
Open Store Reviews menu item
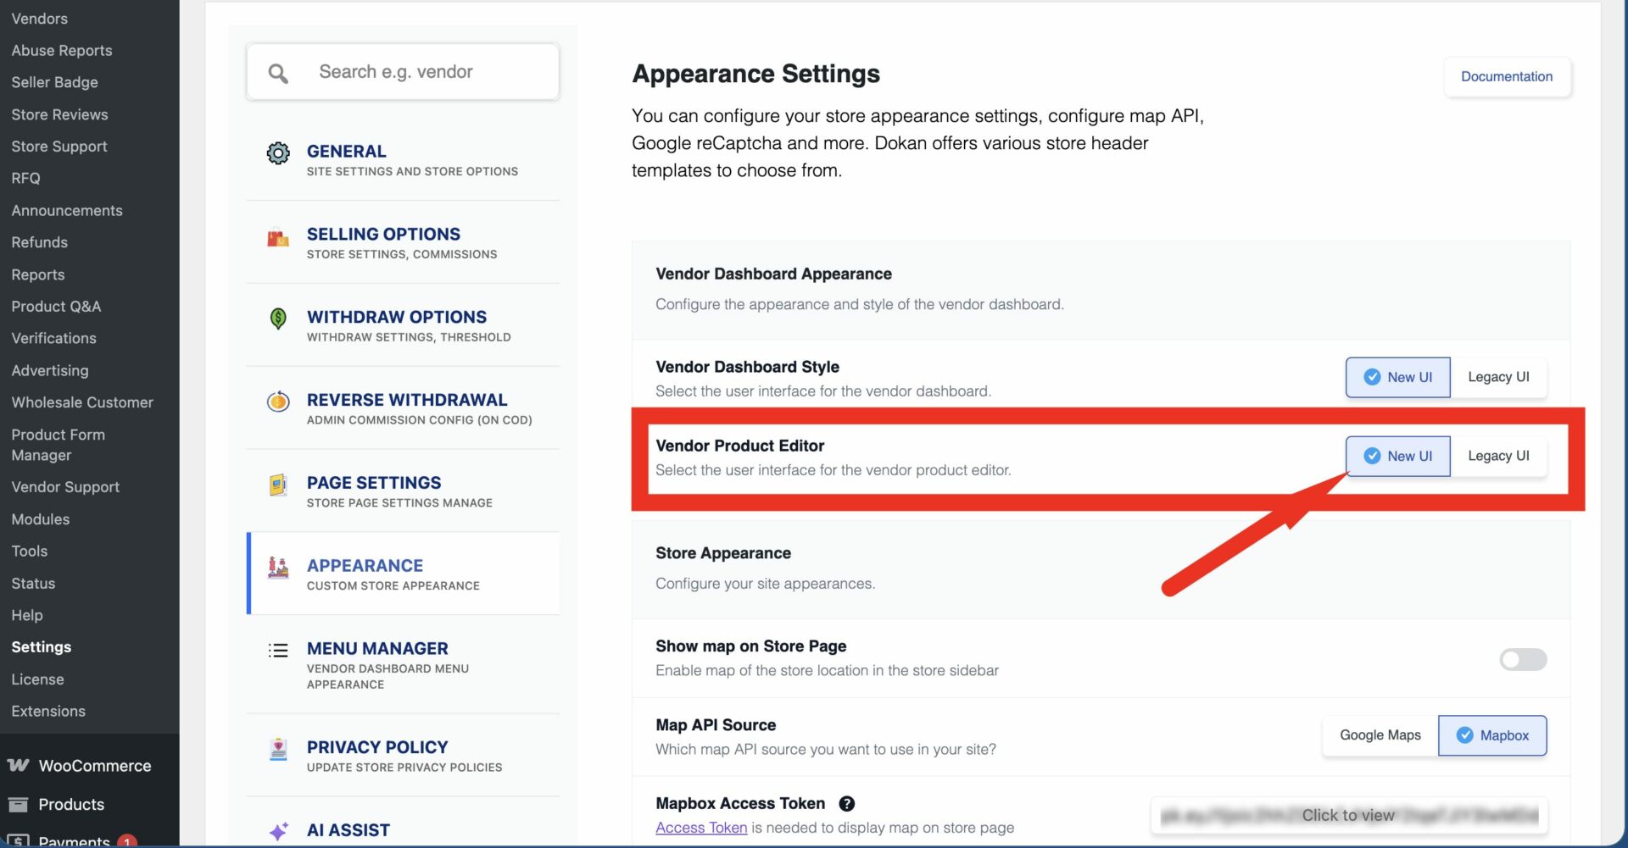tap(59, 114)
